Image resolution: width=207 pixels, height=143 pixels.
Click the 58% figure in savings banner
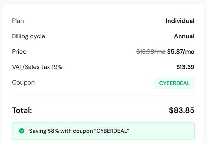coord(53,131)
